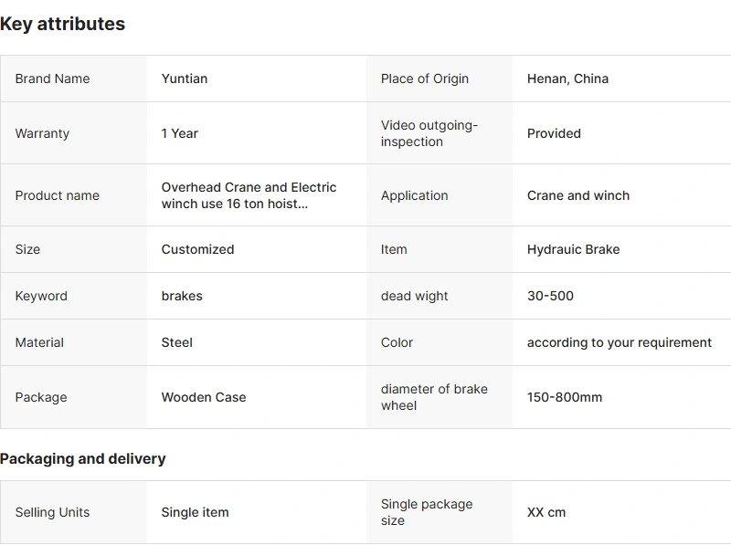The height and width of the screenshot is (545, 731).
Task: Select the brakes keyword value
Action: tap(182, 296)
